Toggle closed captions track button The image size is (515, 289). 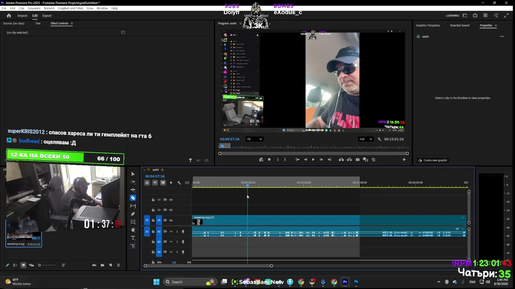[x=187, y=183]
